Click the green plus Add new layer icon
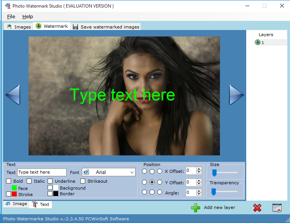This screenshot has width=290, height=223. point(196,207)
